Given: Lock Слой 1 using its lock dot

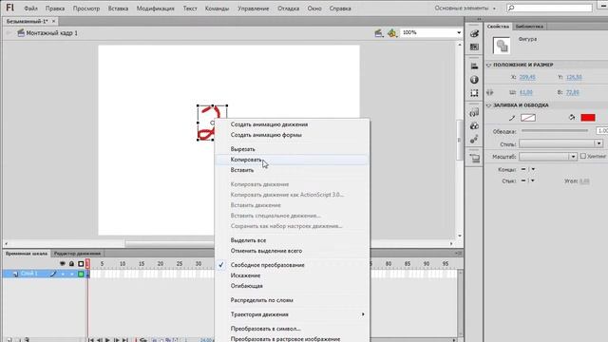Looking at the screenshot, I should click(72, 275).
